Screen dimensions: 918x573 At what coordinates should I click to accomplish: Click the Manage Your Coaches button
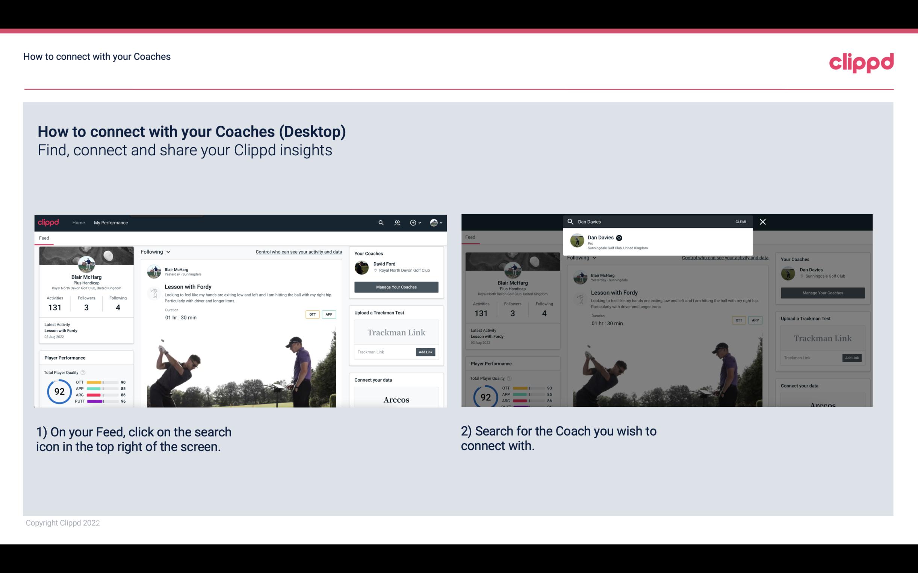click(x=396, y=287)
